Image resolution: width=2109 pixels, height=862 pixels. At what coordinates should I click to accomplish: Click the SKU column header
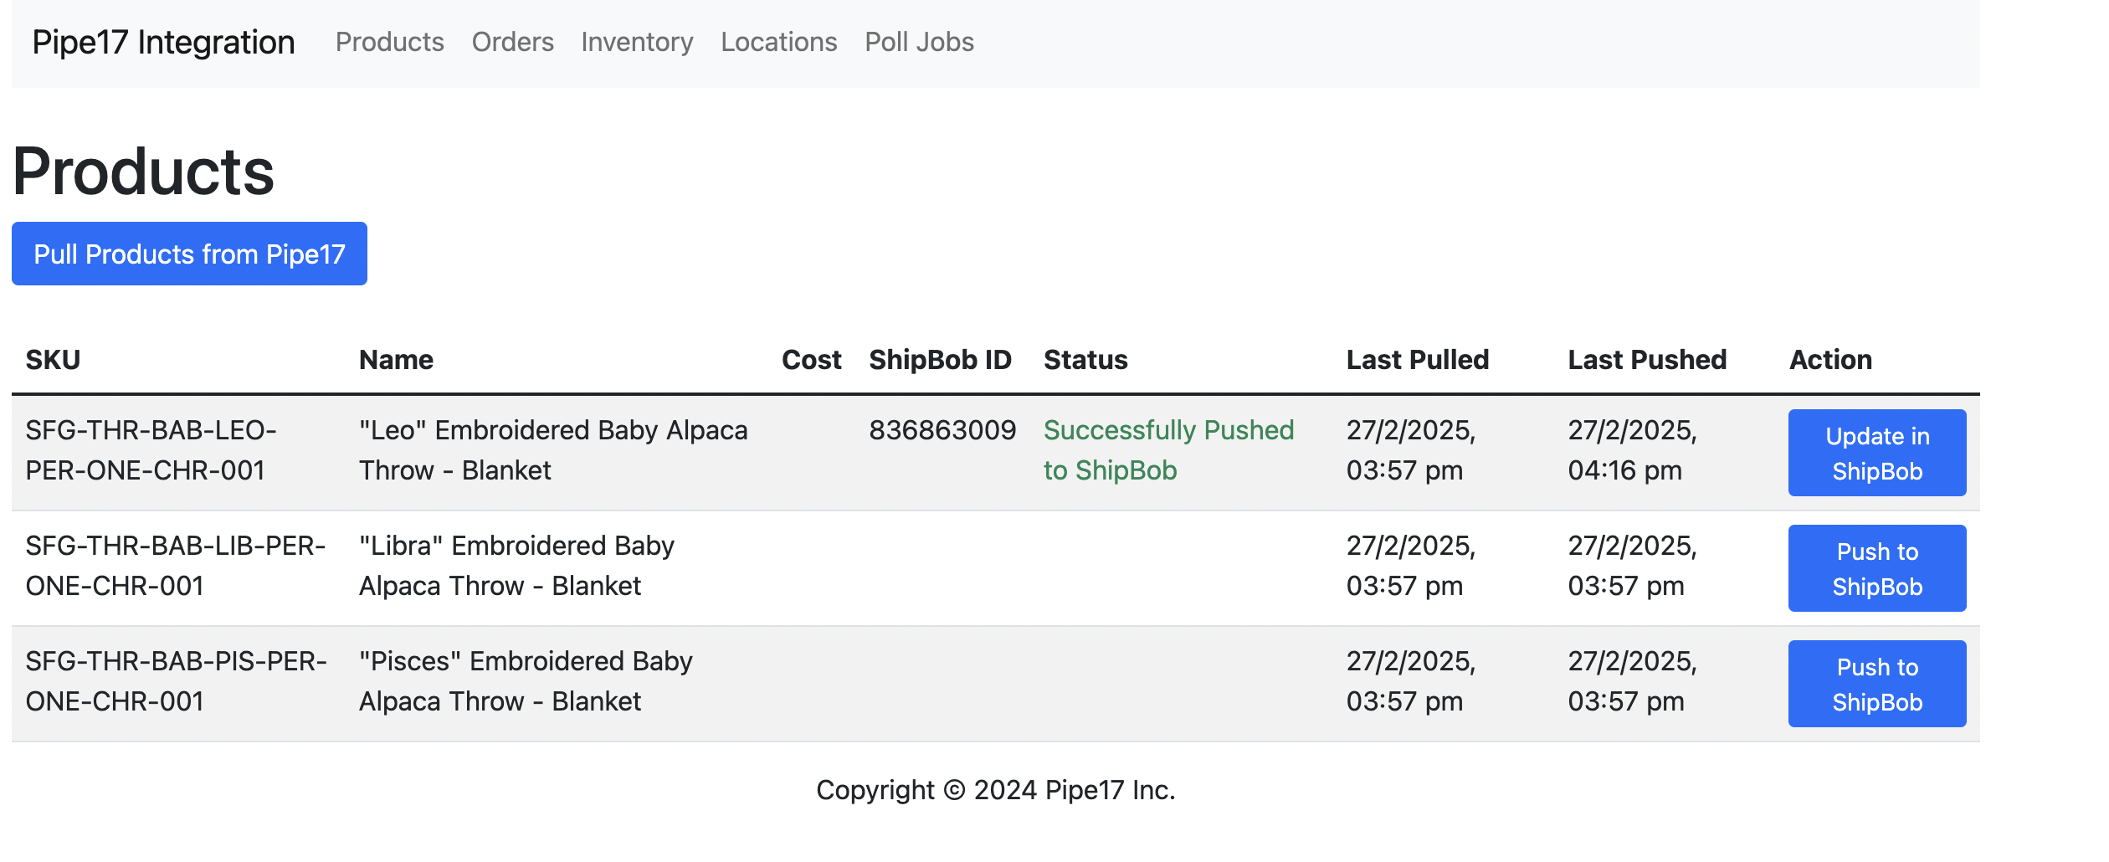[x=53, y=360]
